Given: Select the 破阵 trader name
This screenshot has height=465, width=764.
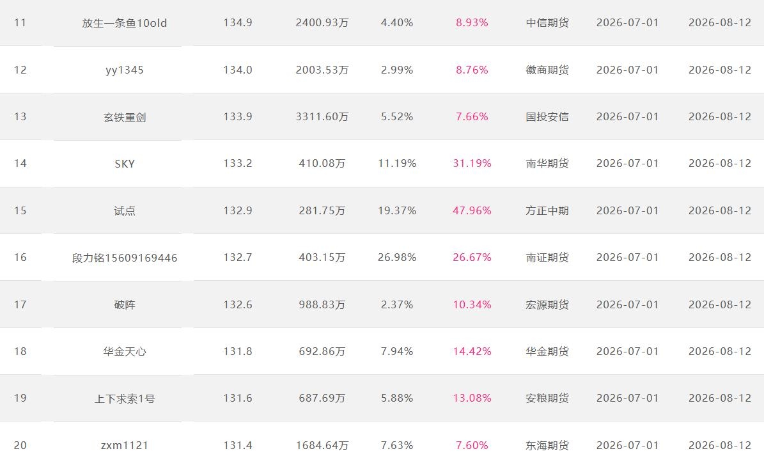Looking at the screenshot, I should point(124,304).
